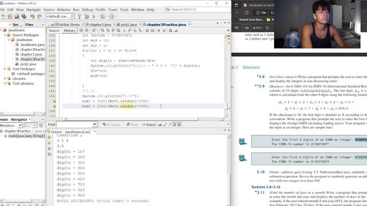Expand the Libraries node
The height and width of the screenshot is (206, 367).
[5, 78]
